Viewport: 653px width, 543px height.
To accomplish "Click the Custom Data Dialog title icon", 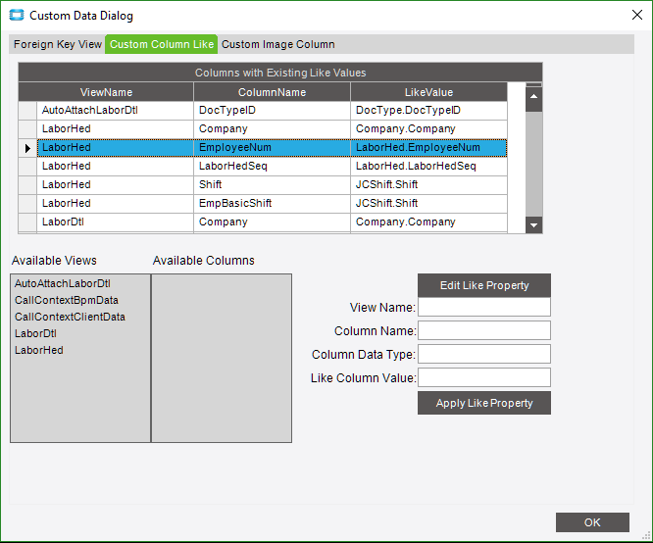I will click(17, 16).
